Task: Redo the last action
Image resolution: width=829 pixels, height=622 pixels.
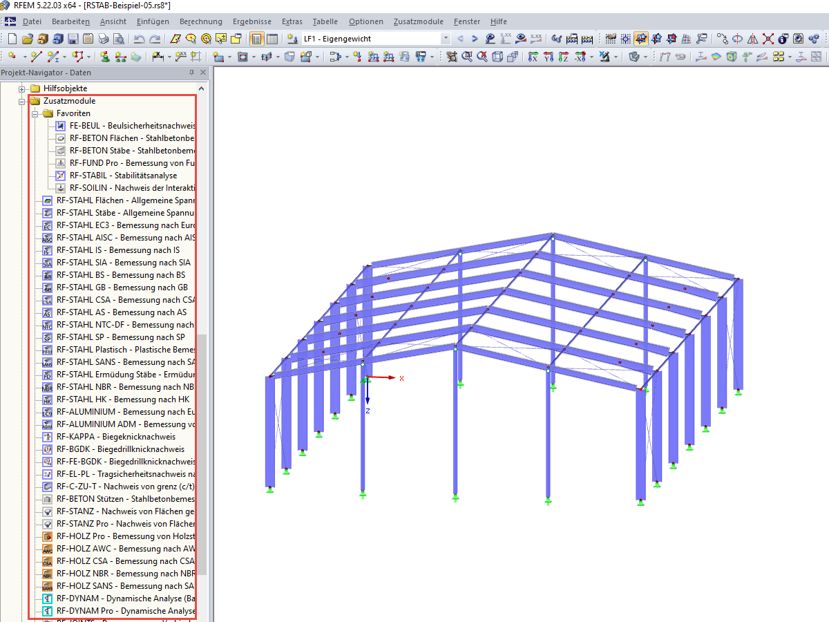Action: pos(155,39)
